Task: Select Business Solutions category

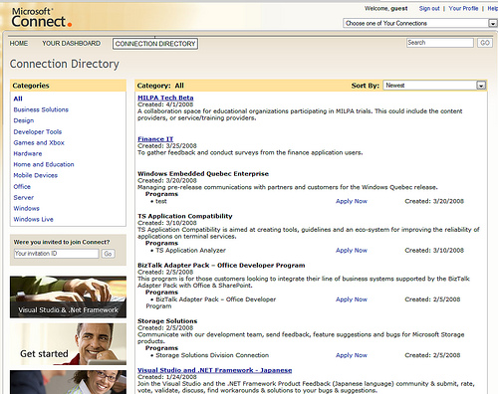Action: pyautogui.click(x=41, y=109)
